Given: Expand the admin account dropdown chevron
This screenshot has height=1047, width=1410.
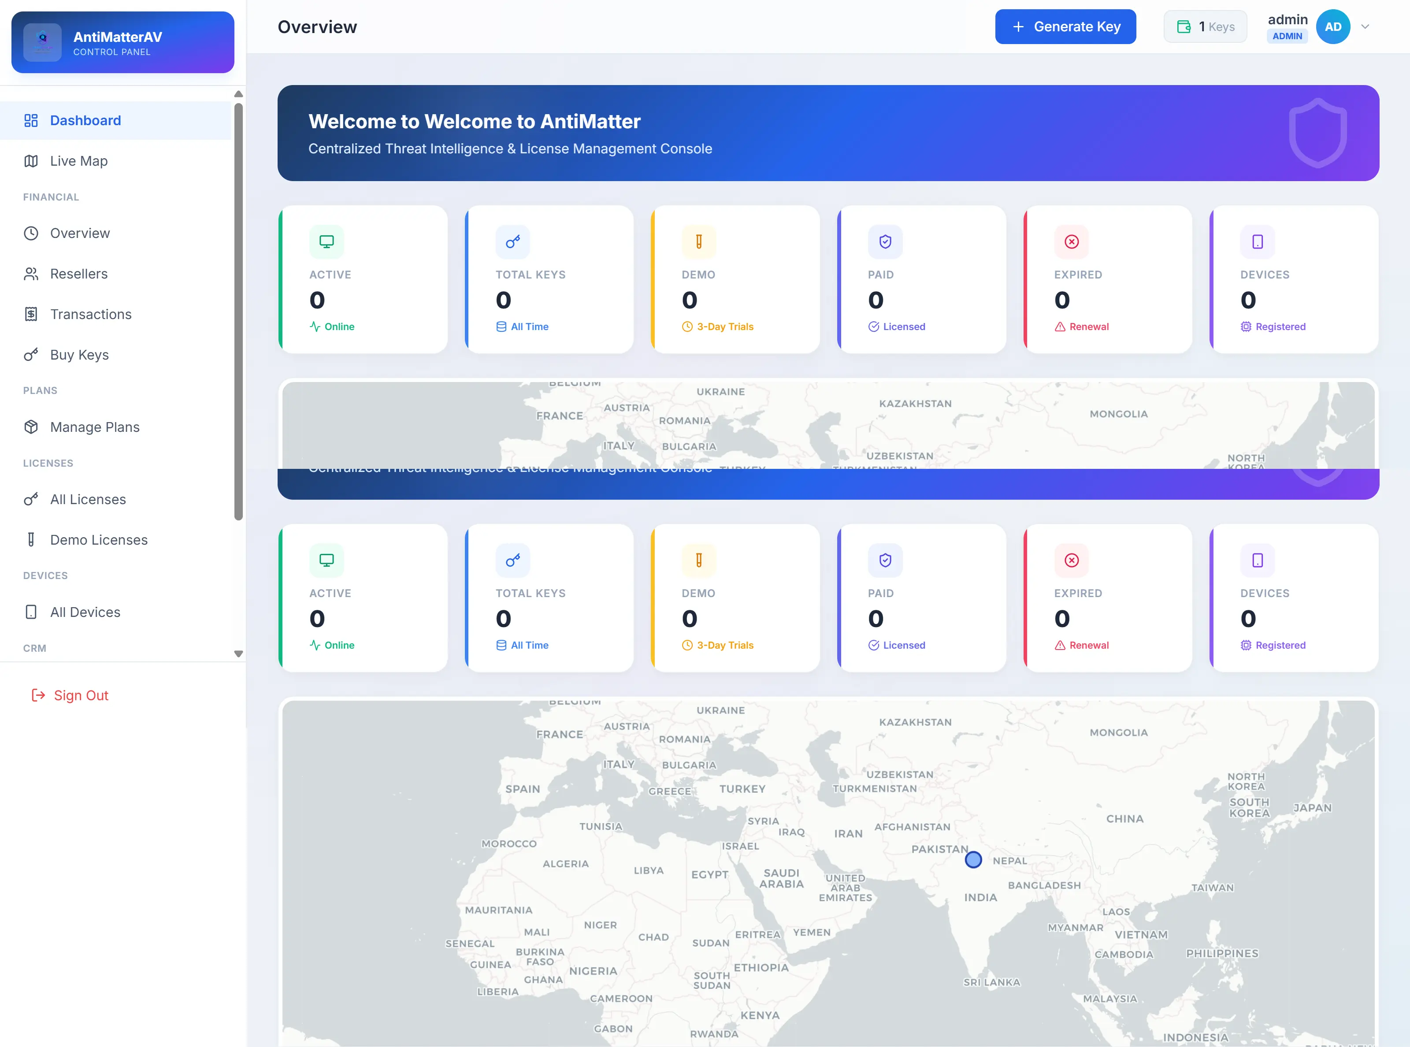Looking at the screenshot, I should click(1364, 26).
